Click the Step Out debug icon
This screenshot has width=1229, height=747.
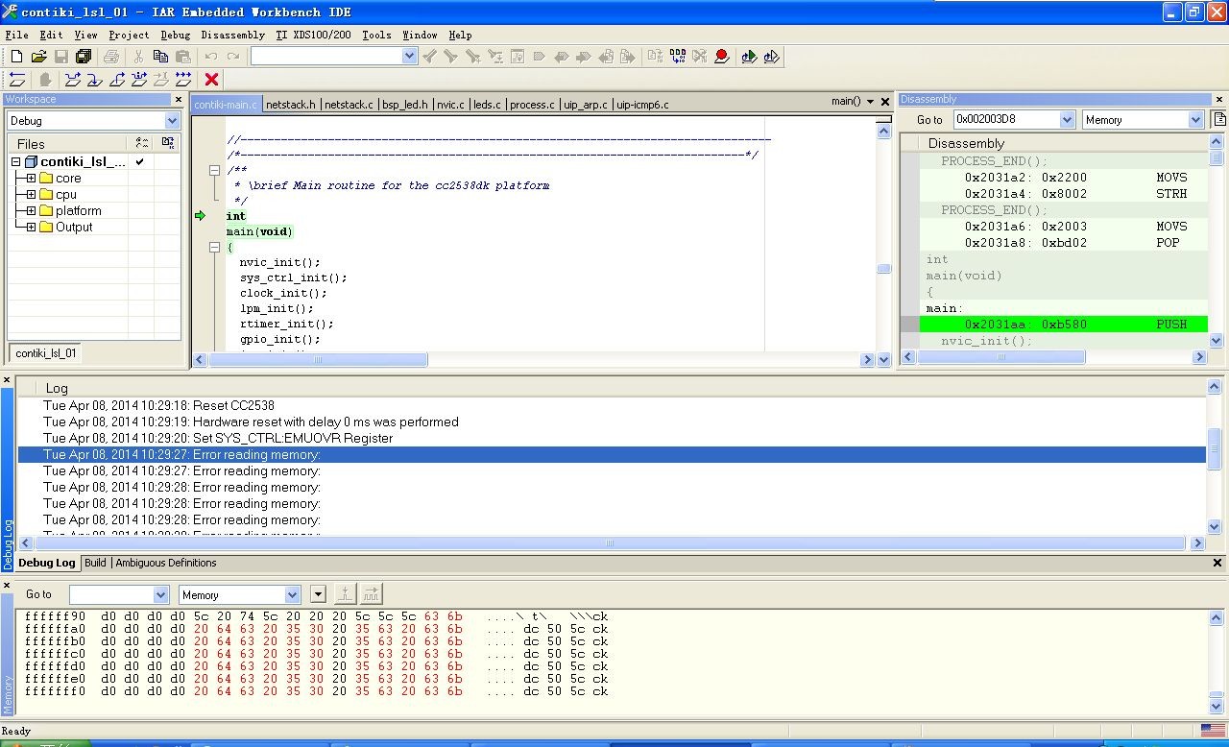pyautogui.click(x=117, y=80)
